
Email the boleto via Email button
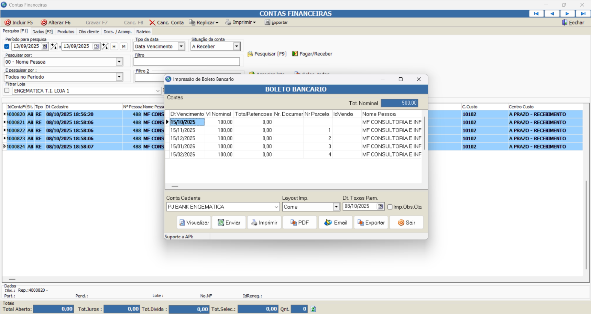[336, 223]
